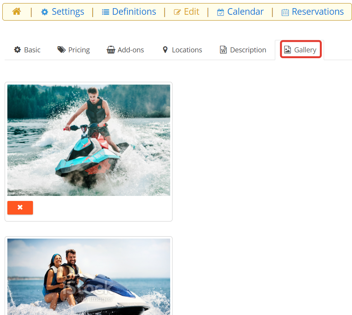Switch to the Basic tab
352x315 pixels.
coord(27,50)
